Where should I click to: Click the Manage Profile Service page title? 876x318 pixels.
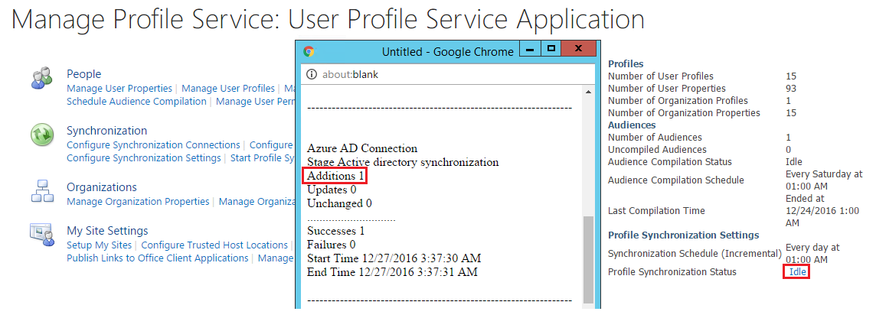coord(328,20)
